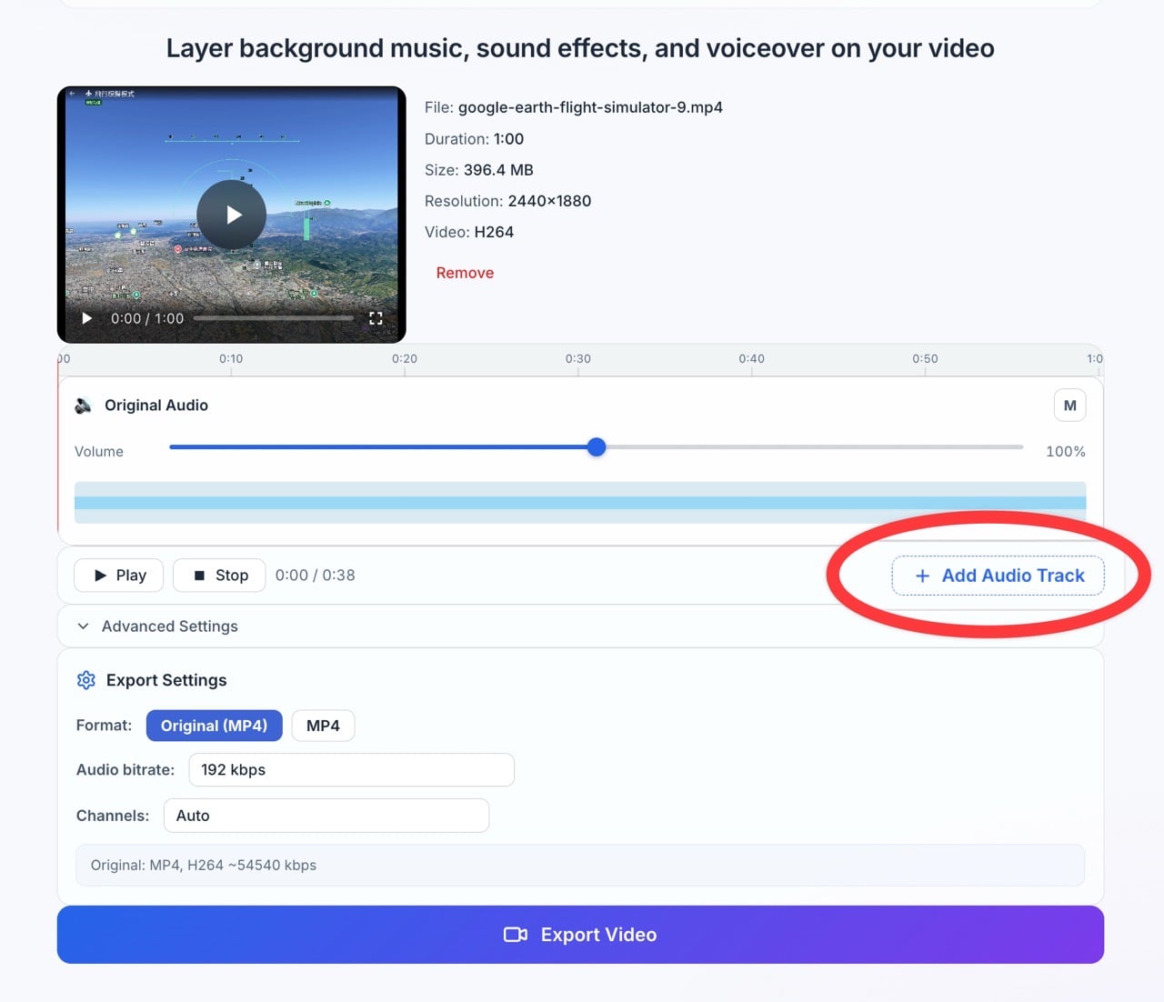Click the 100% volume value

[x=1066, y=452]
